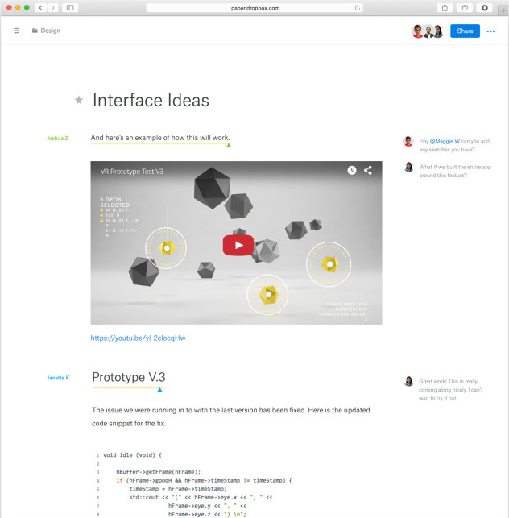The width and height of the screenshot is (509, 518).
Task: Click the Prototype V.3 heading
Action: [x=129, y=377]
